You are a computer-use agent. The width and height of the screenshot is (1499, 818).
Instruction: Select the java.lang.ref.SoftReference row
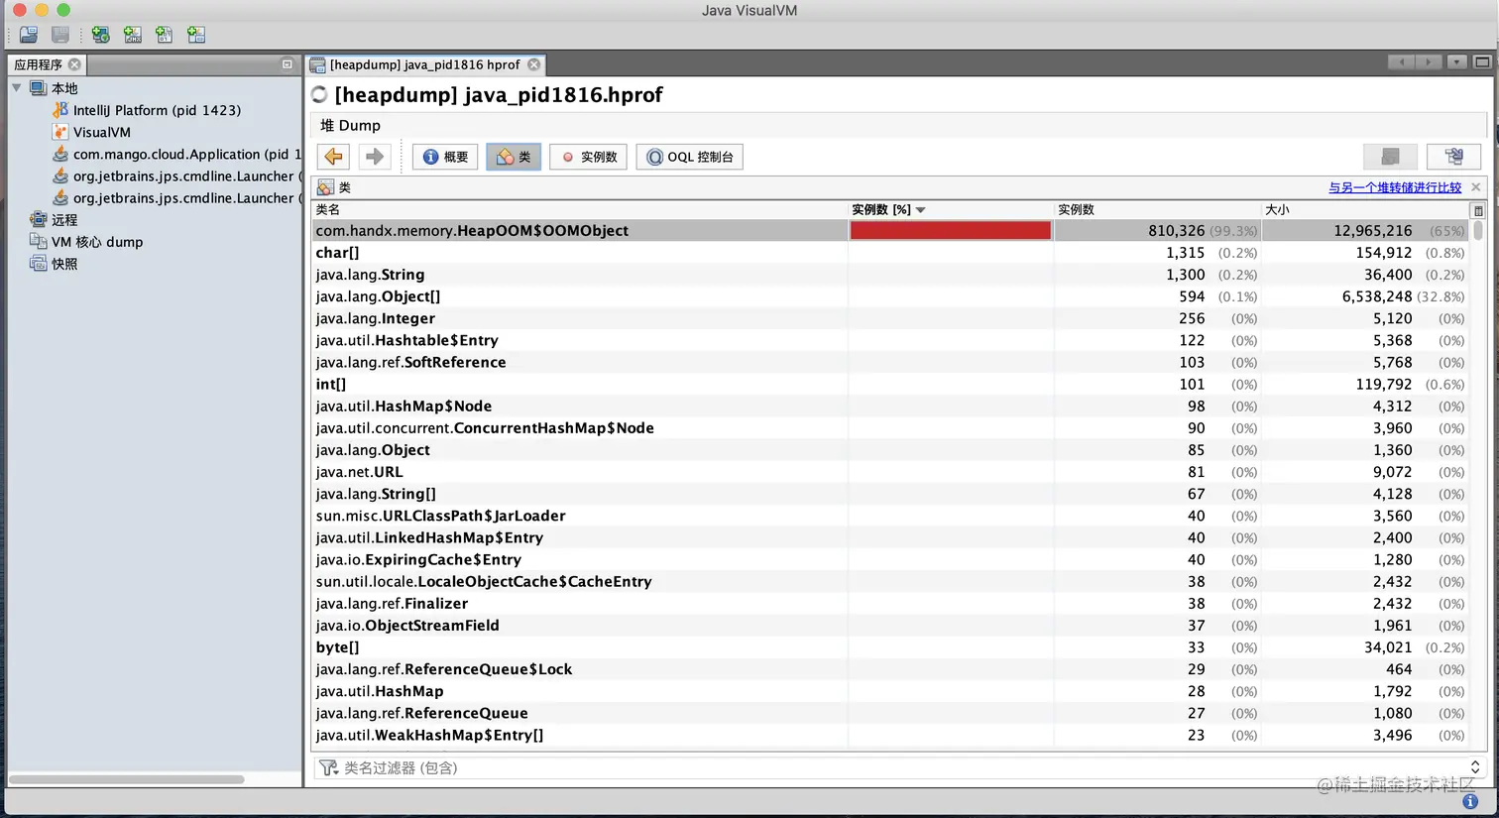(x=891, y=362)
